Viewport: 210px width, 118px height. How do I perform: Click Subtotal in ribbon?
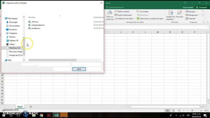[190, 19]
